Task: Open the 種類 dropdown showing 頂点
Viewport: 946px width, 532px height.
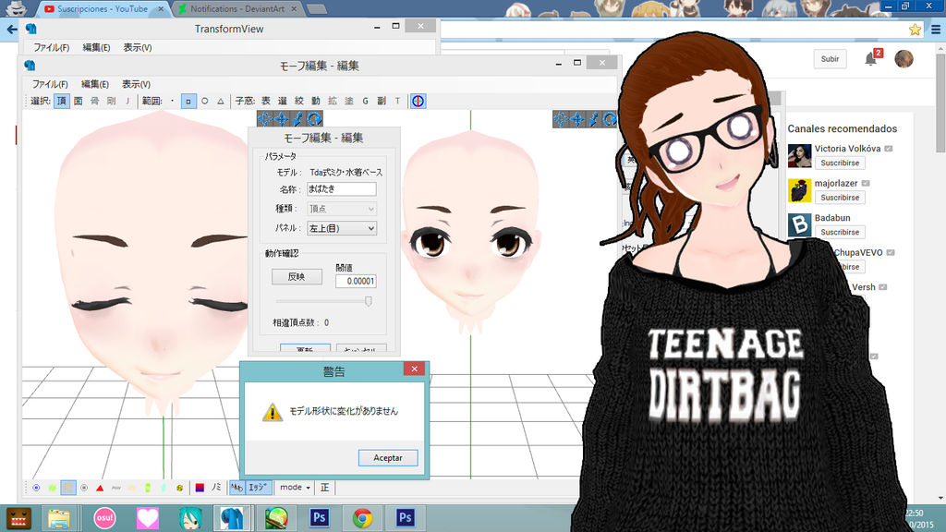Action: click(341, 209)
